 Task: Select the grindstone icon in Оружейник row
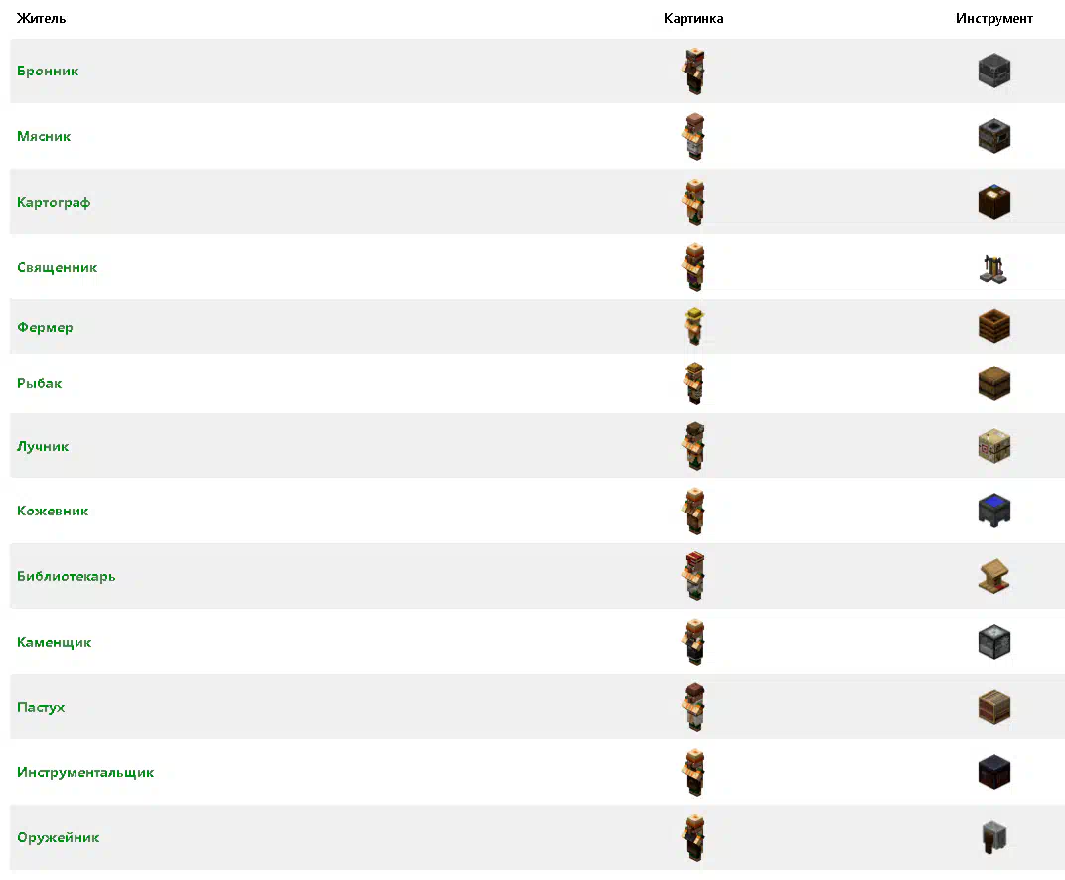[993, 837]
